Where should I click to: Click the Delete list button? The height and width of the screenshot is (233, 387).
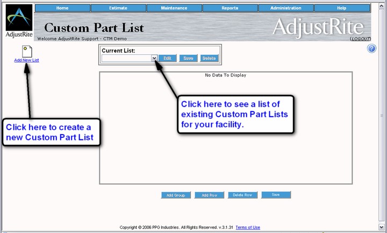pos(209,58)
